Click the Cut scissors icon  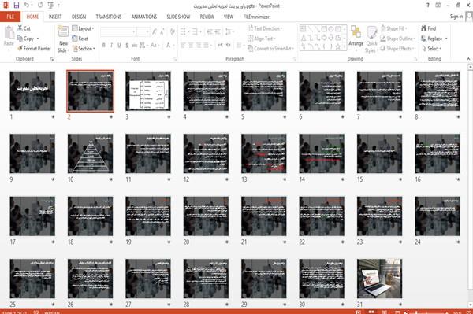click(x=20, y=28)
